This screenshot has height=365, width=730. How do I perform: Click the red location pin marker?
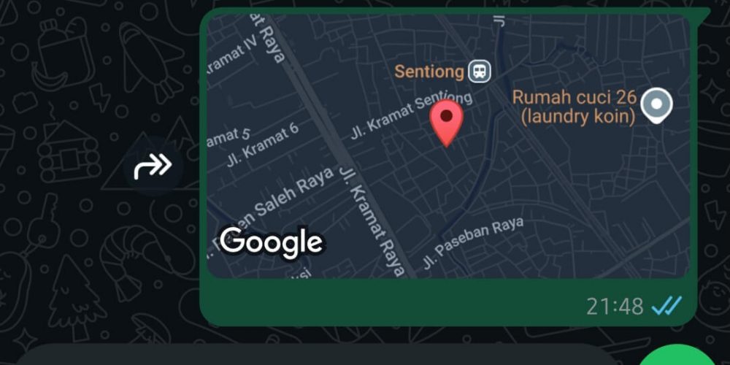[x=447, y=123]
